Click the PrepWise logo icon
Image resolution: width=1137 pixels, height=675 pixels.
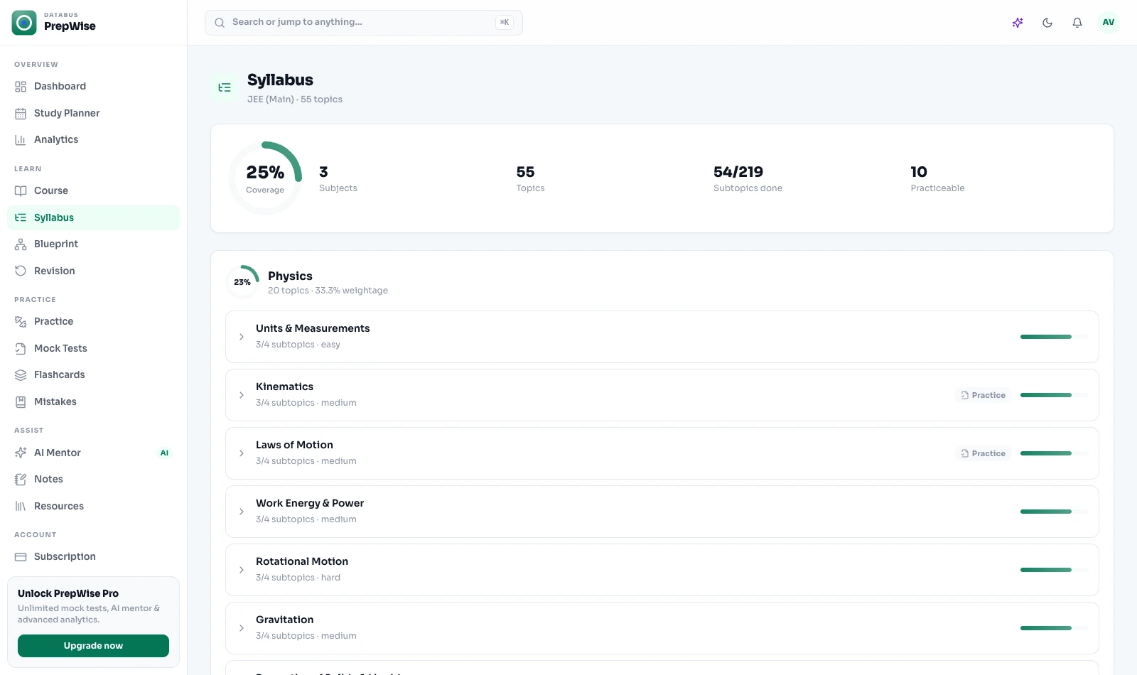[24, 23]
